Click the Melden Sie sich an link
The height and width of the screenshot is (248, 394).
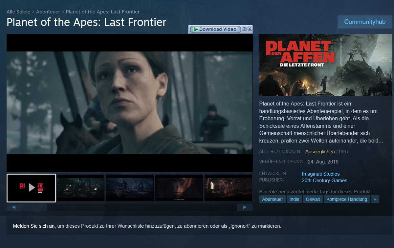(x=34, y=226)
